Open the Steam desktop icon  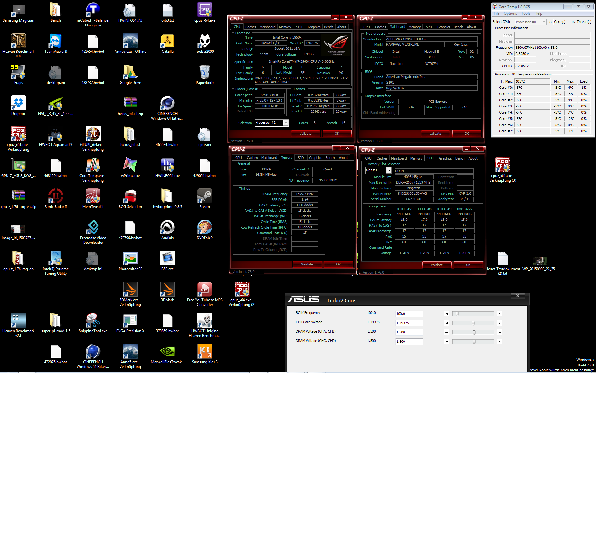pyautogui.click(x=205, y=199)
